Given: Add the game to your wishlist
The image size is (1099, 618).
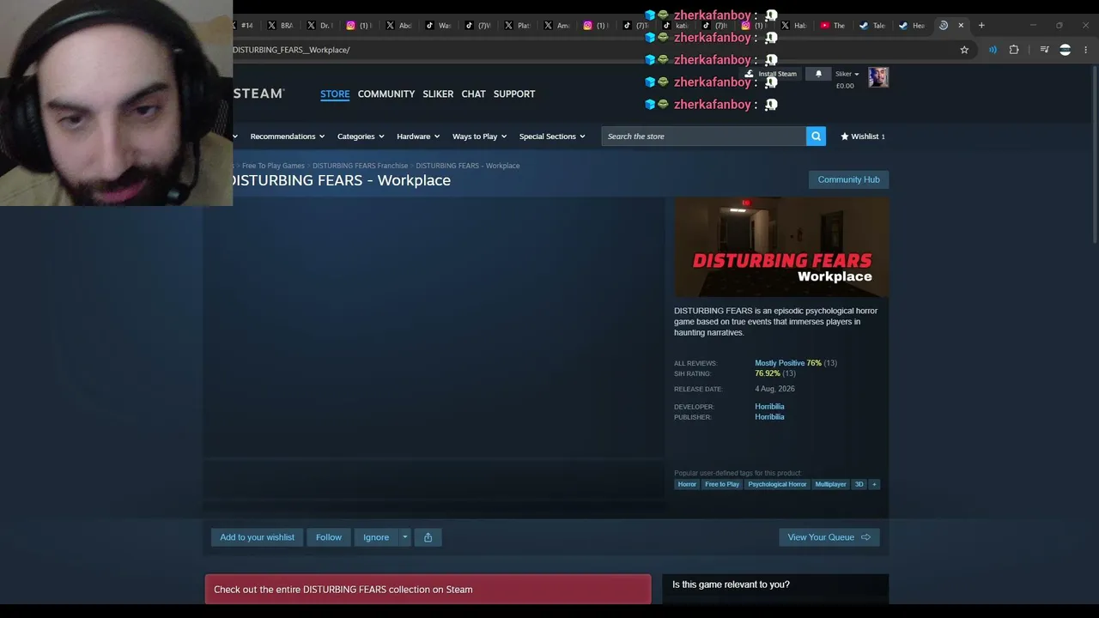Looking at the screenshot, I should pos(257,537).
